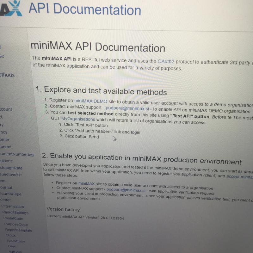Select the ExchangeRate sidebar entry

(11, 168)
